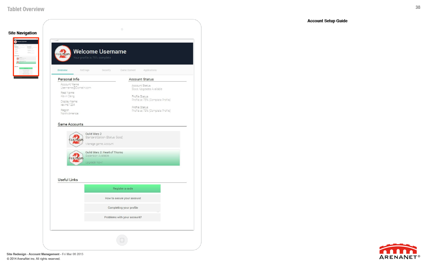Click the Guild Wars 2 Standard Edition logo
Image resolution: width=426 pixels, height=266 pixels.
(x=76, y=139)
